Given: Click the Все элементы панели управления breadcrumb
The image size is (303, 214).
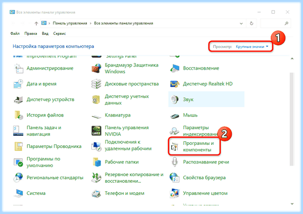Looking at the screenshot, I should [x=124, y=23].
